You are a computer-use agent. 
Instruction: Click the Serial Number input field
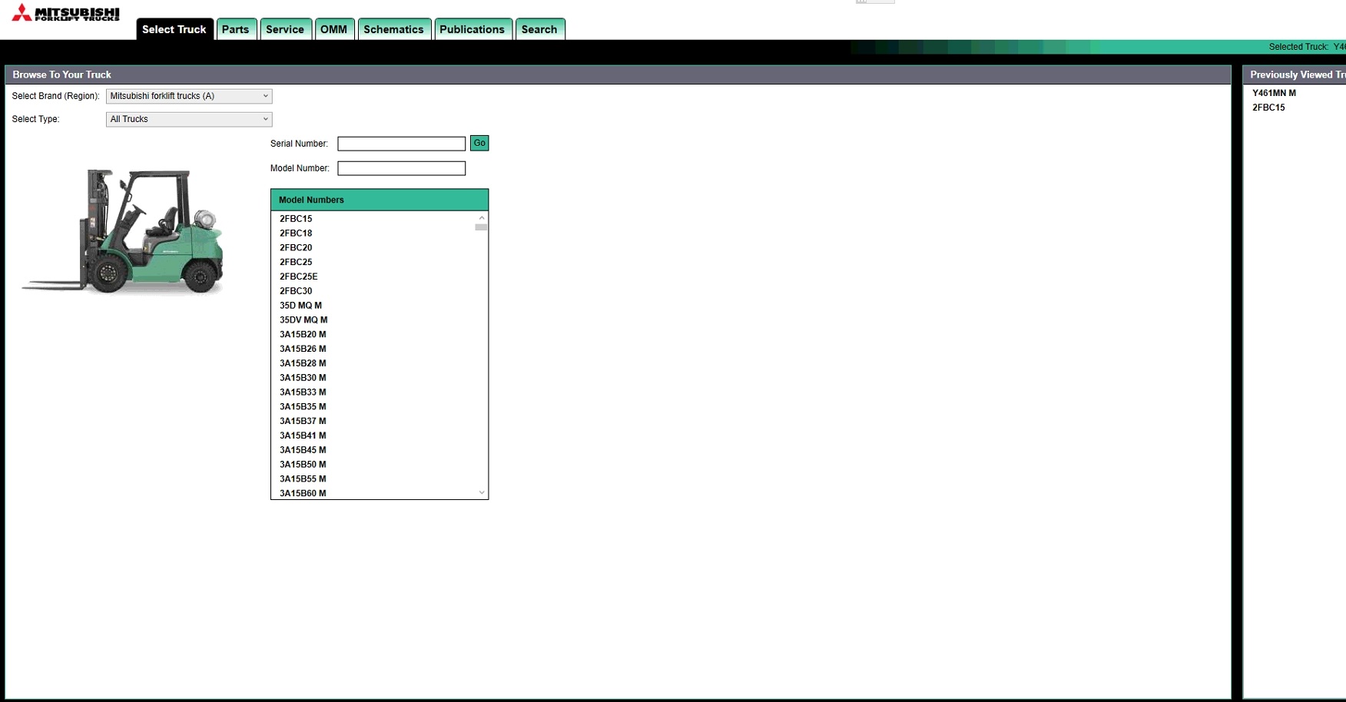tap(402, 144)
